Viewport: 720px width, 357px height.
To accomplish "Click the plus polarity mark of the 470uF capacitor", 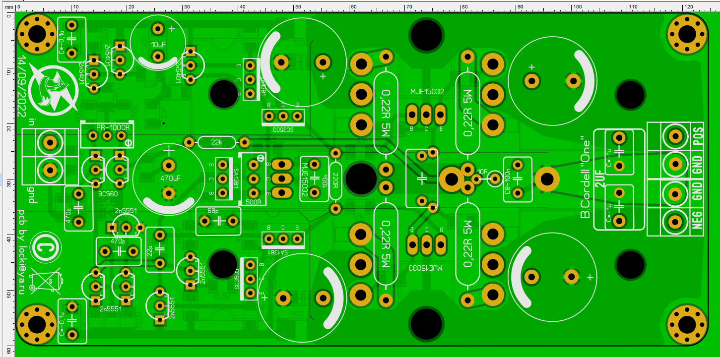I will [169, 150].
